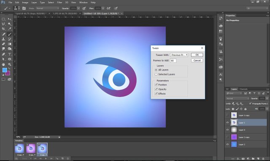270x161 pixels.
Task: Open the Filter menu
Action: 59,3
